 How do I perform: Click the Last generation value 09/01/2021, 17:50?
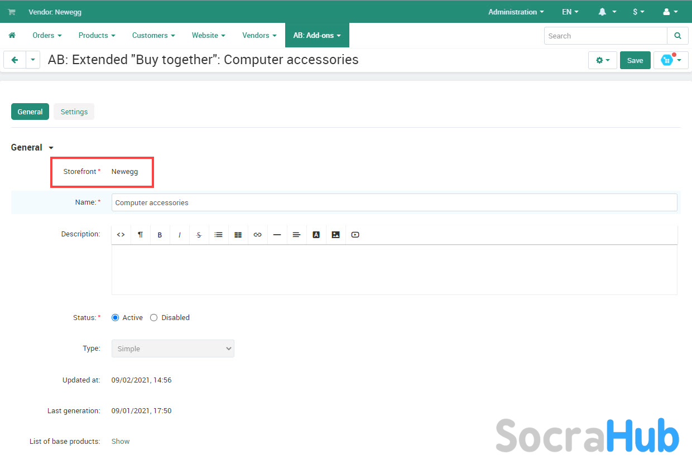[141, 410]
